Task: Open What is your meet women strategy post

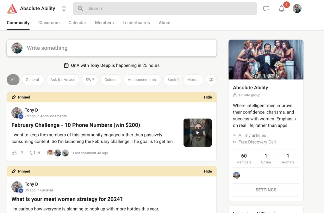Action: pyautogui.click(x=67, y=199)
